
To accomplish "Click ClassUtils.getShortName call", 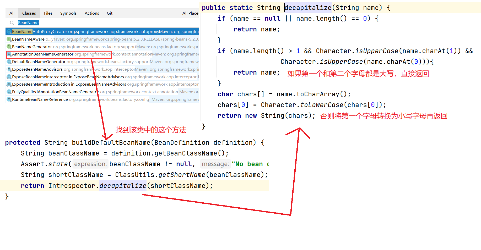I will pyautogui.click(x=160, y=175).
